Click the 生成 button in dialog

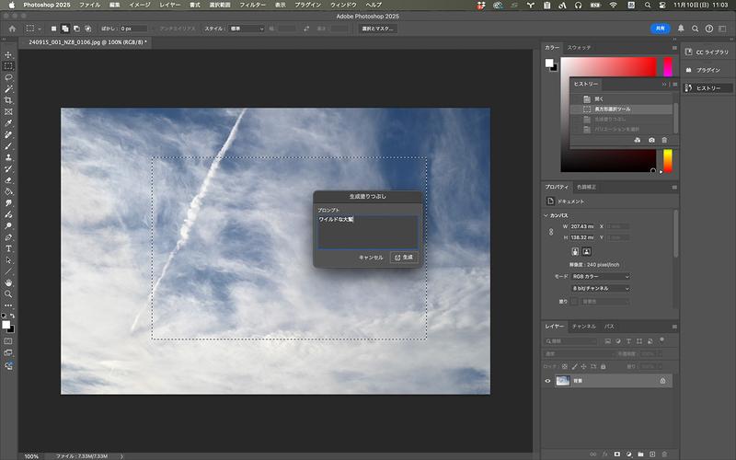(x=404, y=258)
